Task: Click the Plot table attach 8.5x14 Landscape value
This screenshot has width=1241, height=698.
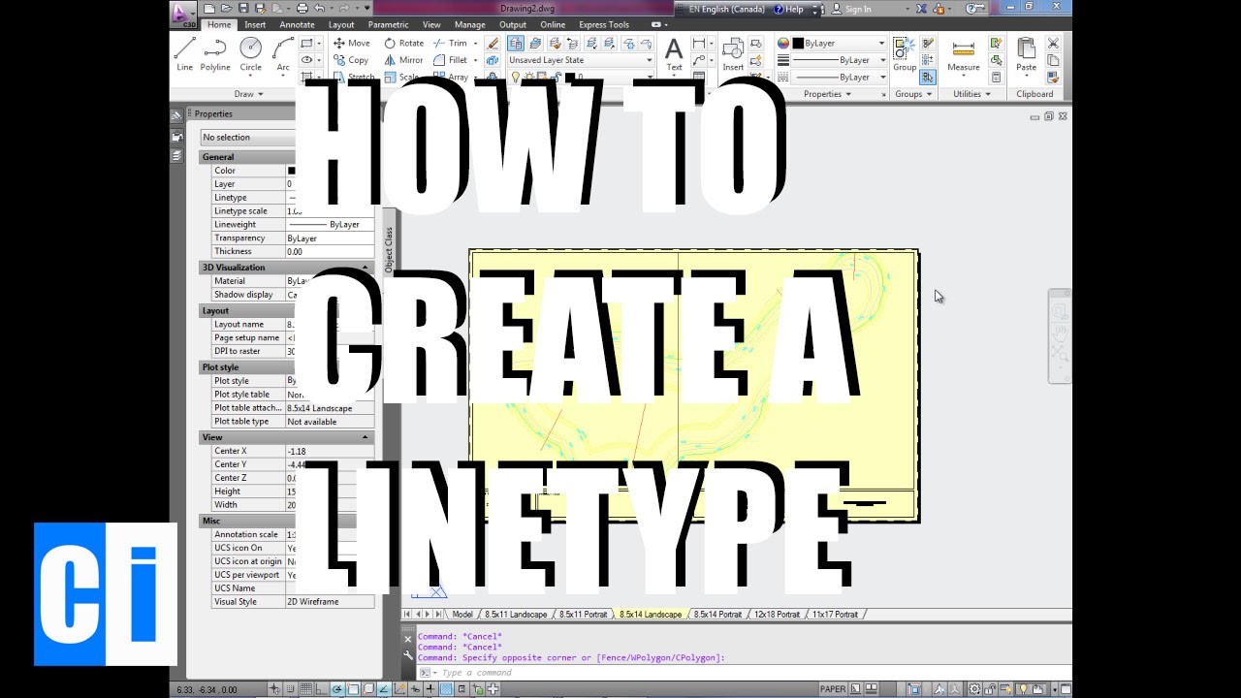Action: coord(330,408)
